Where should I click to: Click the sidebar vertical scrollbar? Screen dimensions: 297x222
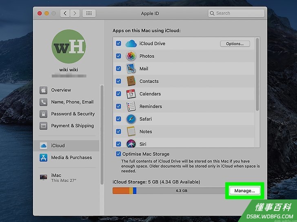click(x=102, y=135)
